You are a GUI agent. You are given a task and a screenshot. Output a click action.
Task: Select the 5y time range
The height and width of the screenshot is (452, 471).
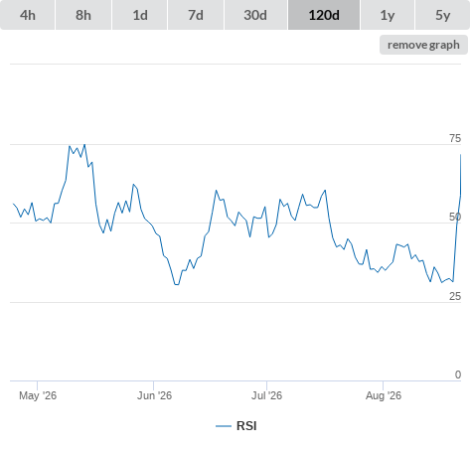click(x=442, y=15)
